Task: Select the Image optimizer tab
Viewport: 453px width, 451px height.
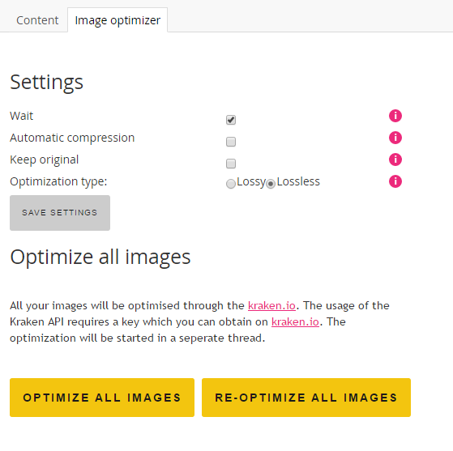Action: [x=118, y=20]
